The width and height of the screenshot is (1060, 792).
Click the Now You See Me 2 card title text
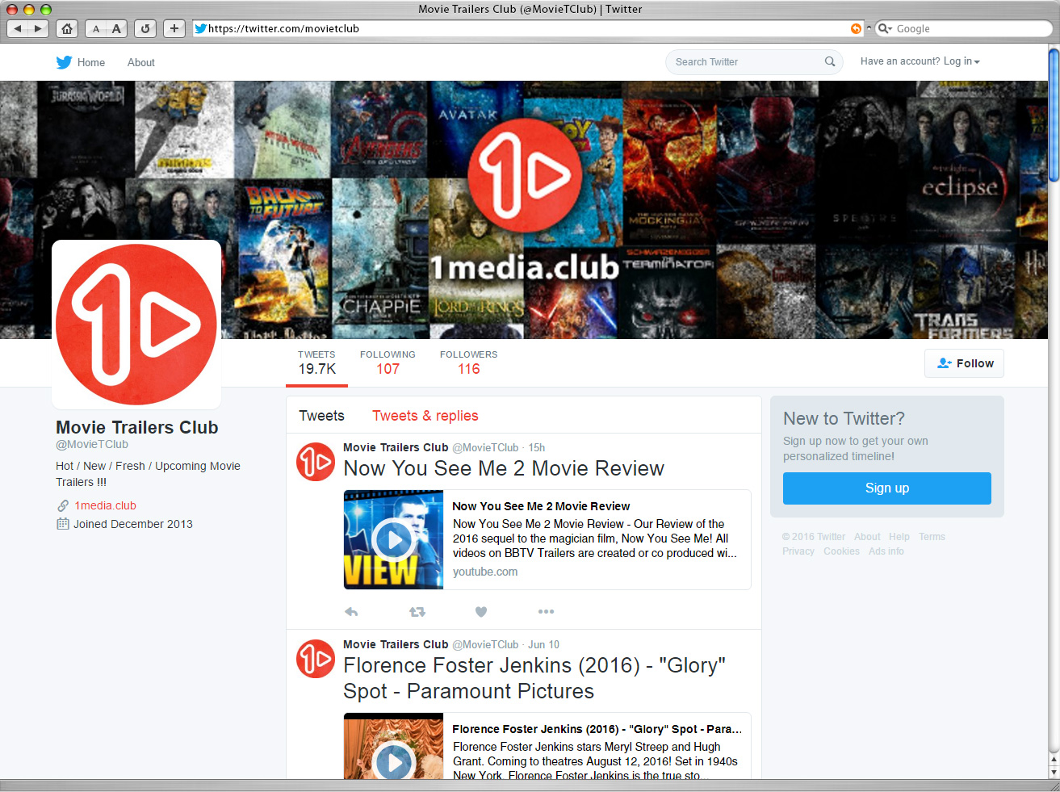point(541,506)
